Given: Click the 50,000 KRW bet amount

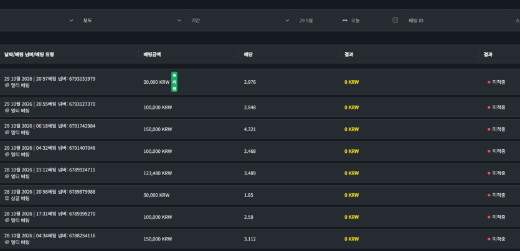Looking at the screenshot, I should [156, 195].
